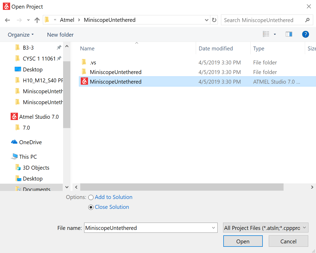Sort files by Date modified column
The width and height of the screenshot is (316, 253).
[x=216, y=49]
